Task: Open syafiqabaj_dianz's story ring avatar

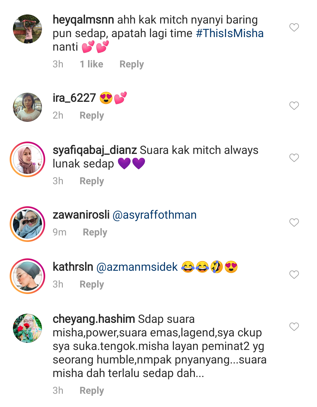Action: point(28,159)
